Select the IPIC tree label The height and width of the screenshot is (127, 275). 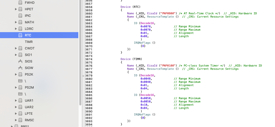pyautogui.click(x=28, y=16)
